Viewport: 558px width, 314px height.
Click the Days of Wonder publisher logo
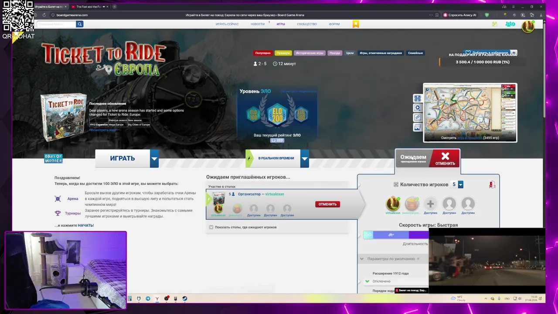[x=53, y=159]
